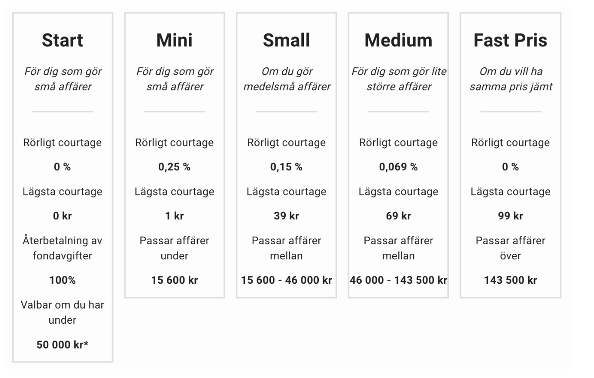This screenshot has height=378, width=594.
Task: Click the 0,069 % courtage rate
Action: (398, 167)
